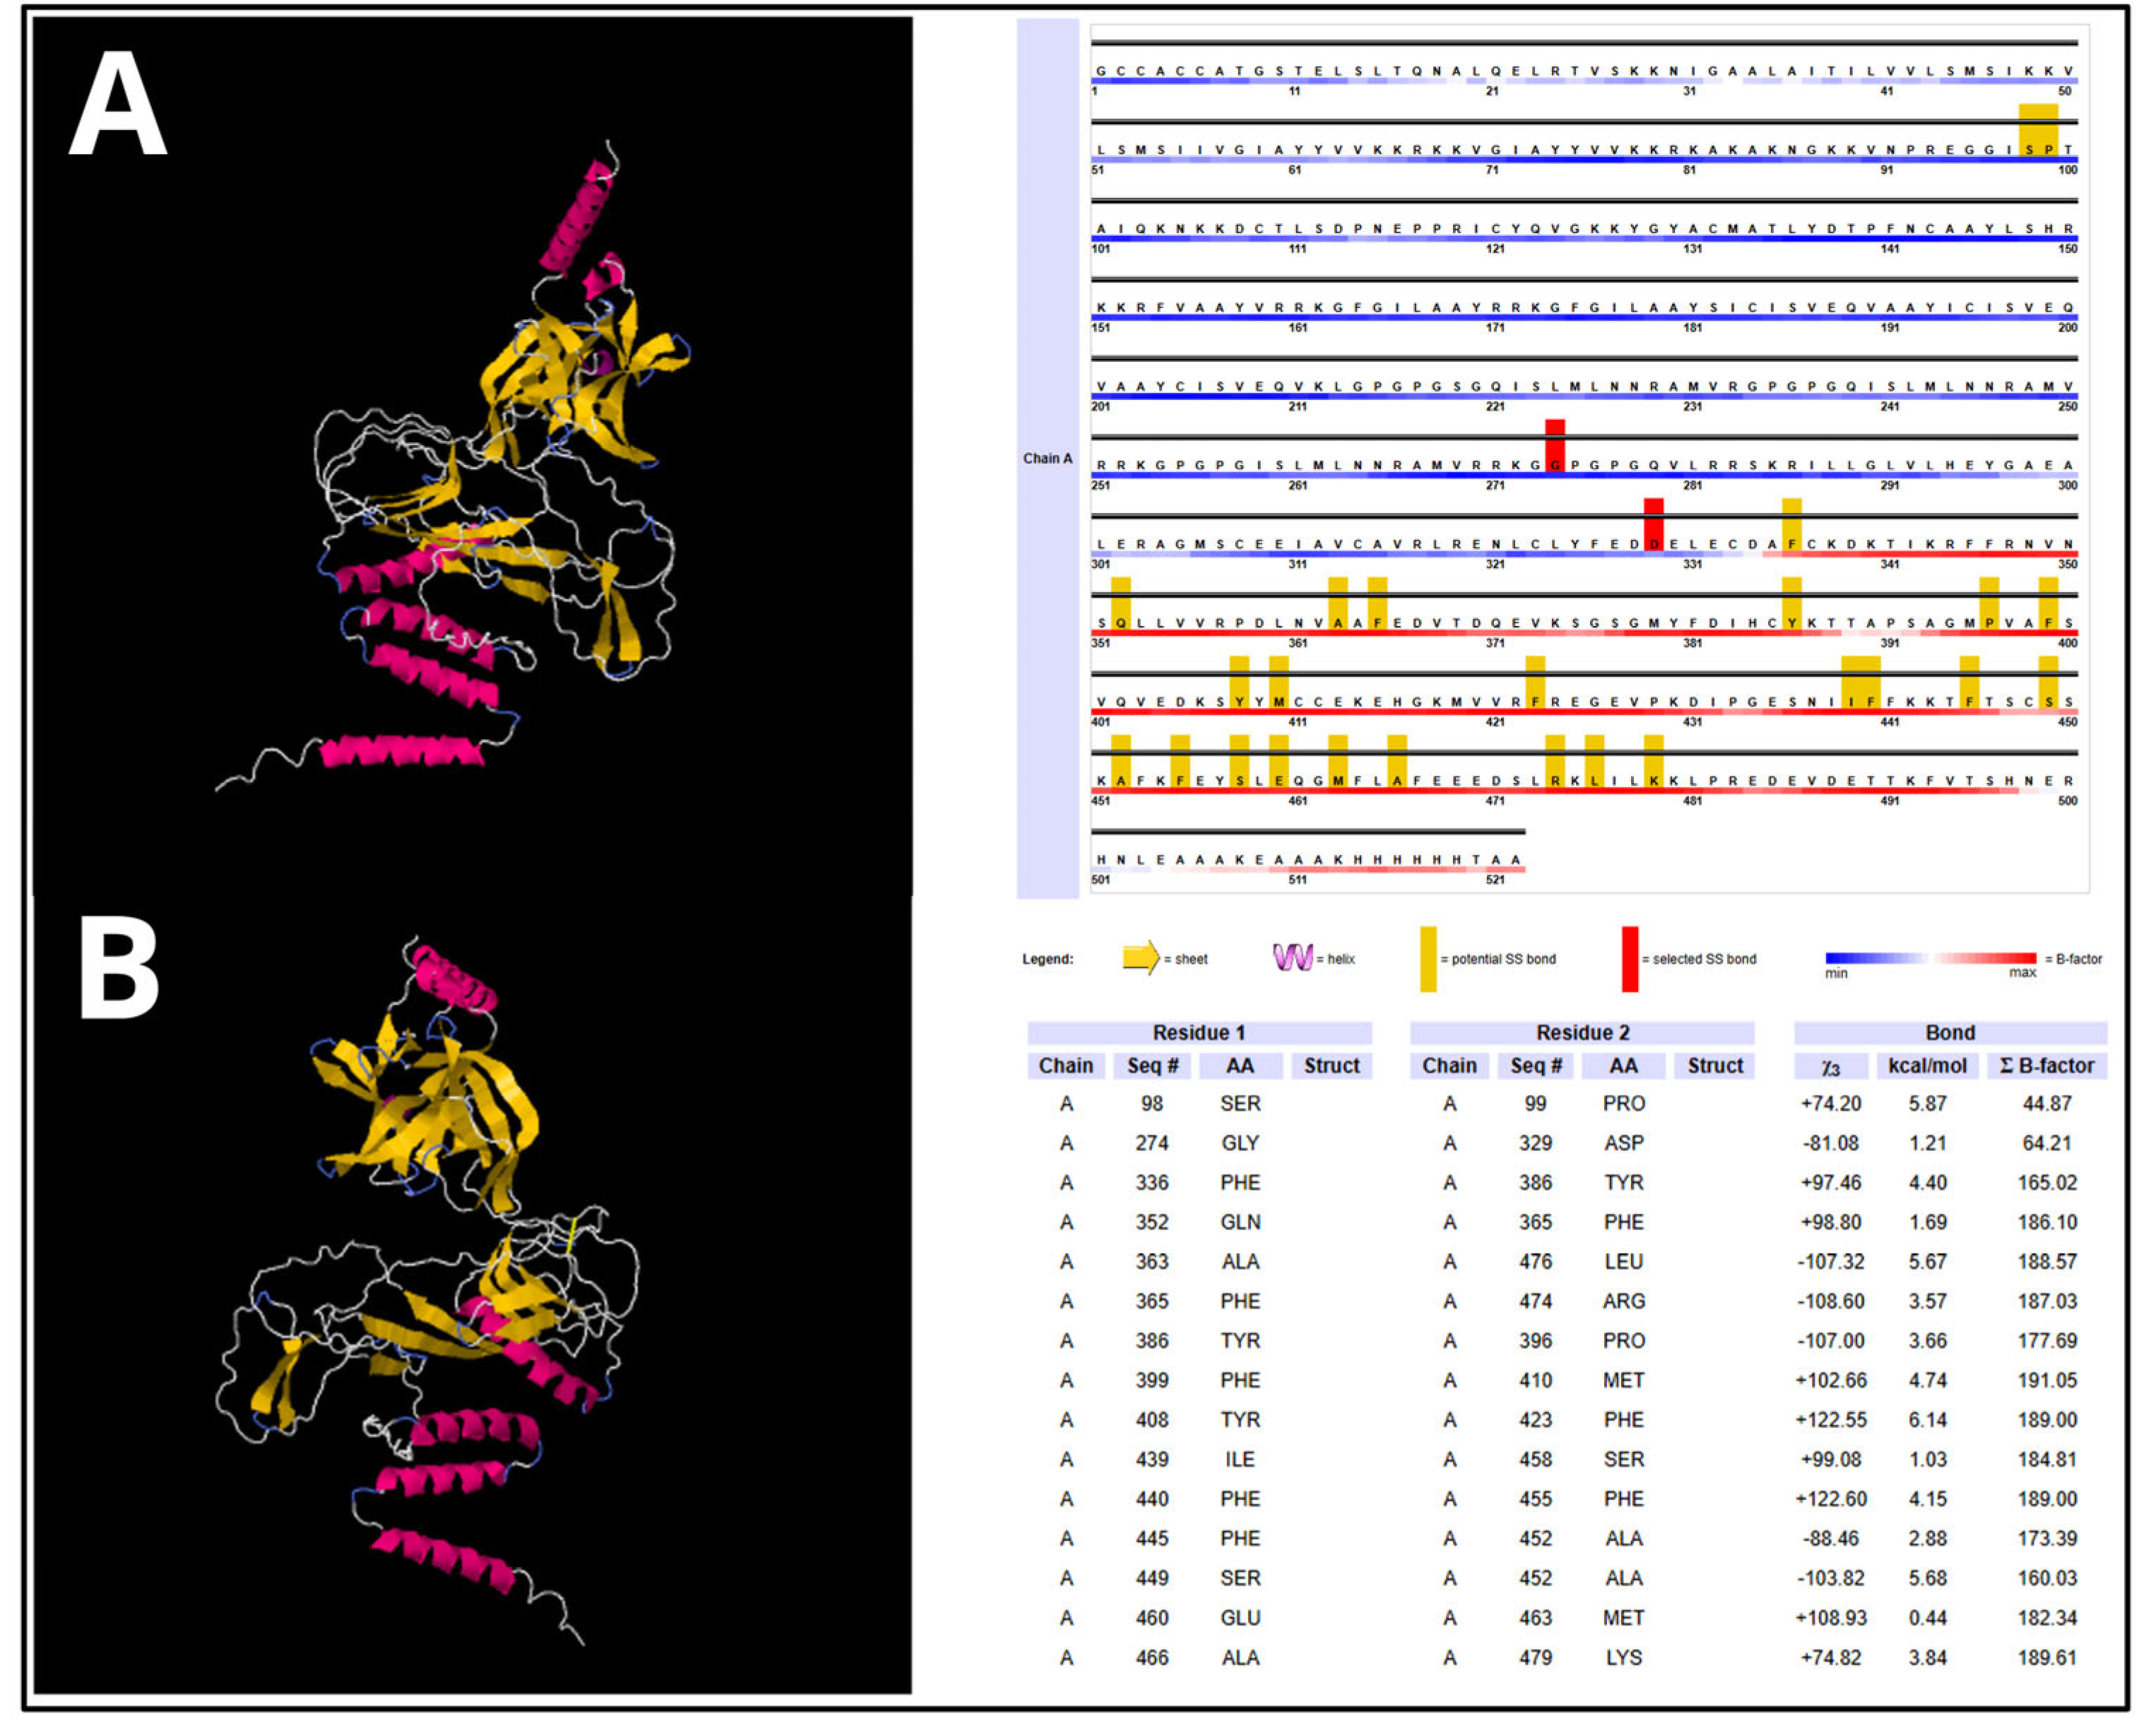Click the χ3 value +74.82
This screenshot has height=1736, width=2142.
tap(1830, 1657)
